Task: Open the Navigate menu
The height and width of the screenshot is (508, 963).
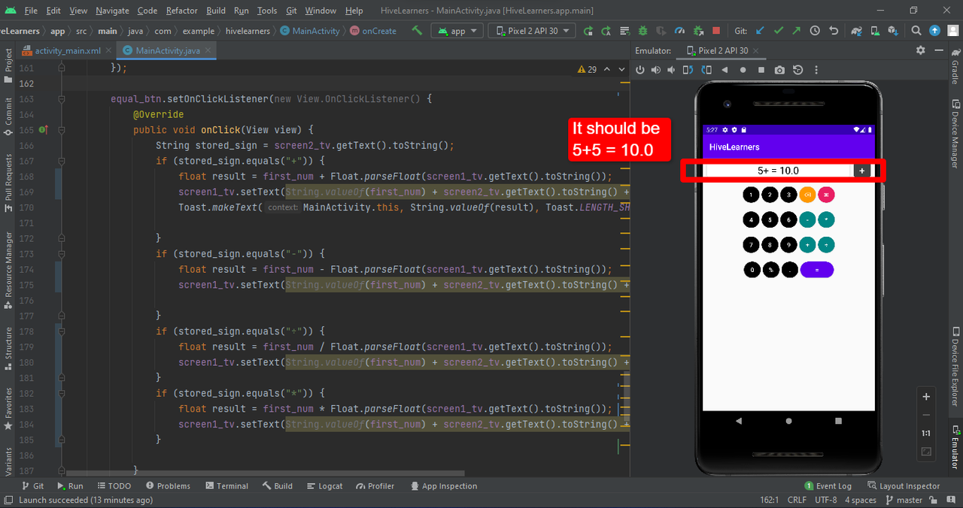Action: [112, 11]
